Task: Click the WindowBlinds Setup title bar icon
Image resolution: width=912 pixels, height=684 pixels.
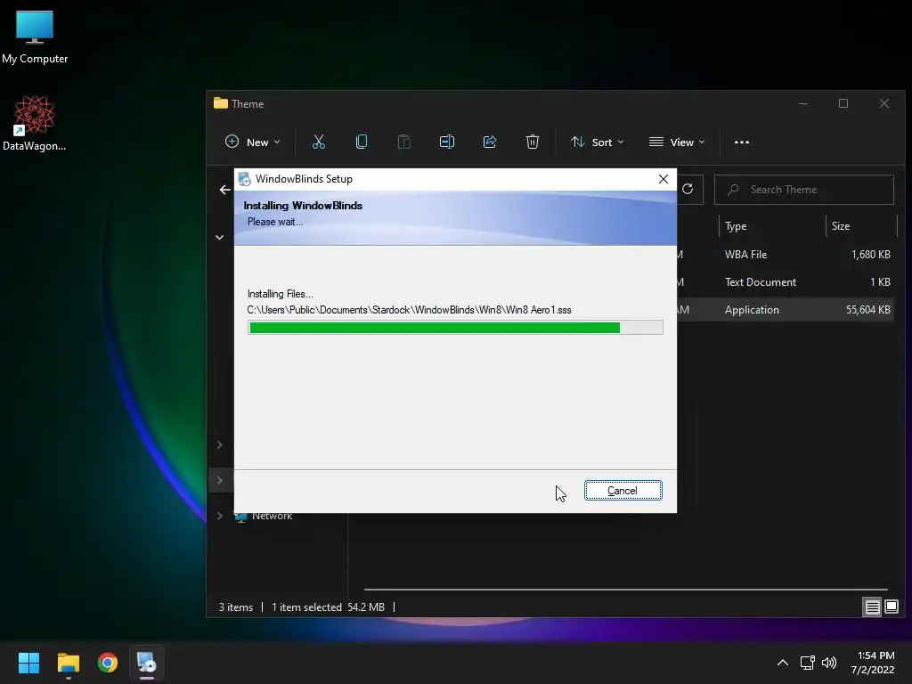Action: pos(244,179)
